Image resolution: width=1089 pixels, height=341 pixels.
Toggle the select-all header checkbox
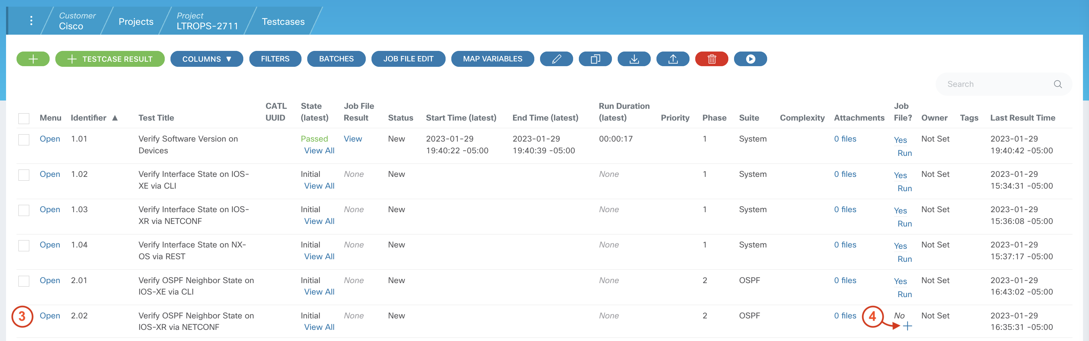(24, 118)
